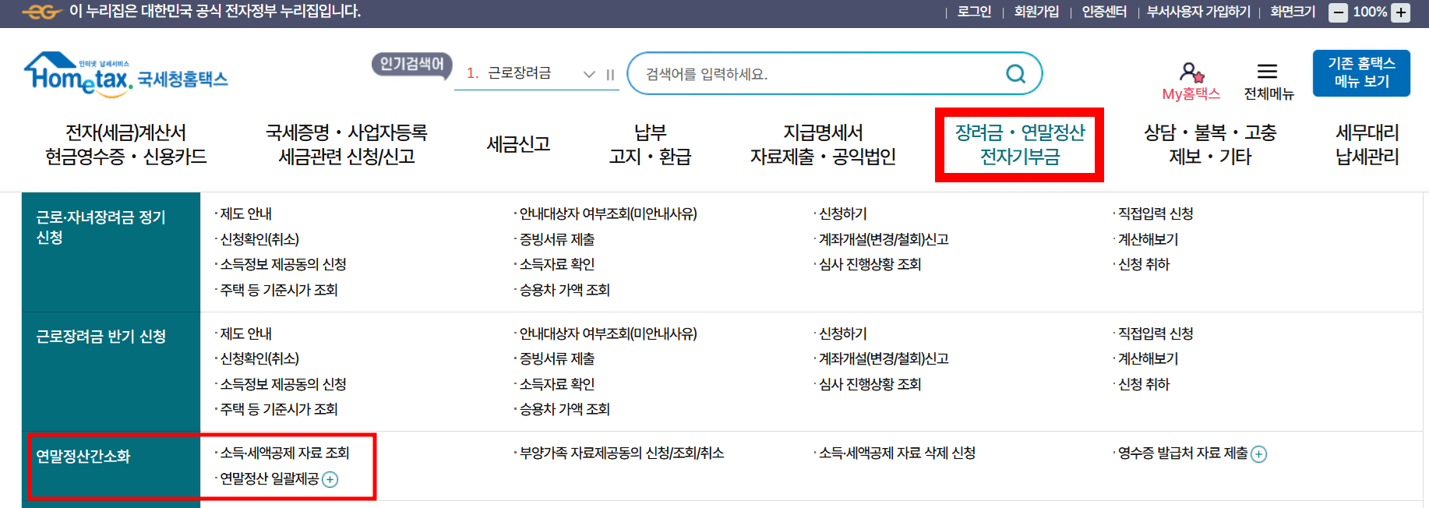The width and height of the screenshot is (1429, 508).
Task: Click 소득정보 제공동의 신청 under 정기 신청
Action: point(283,264)
